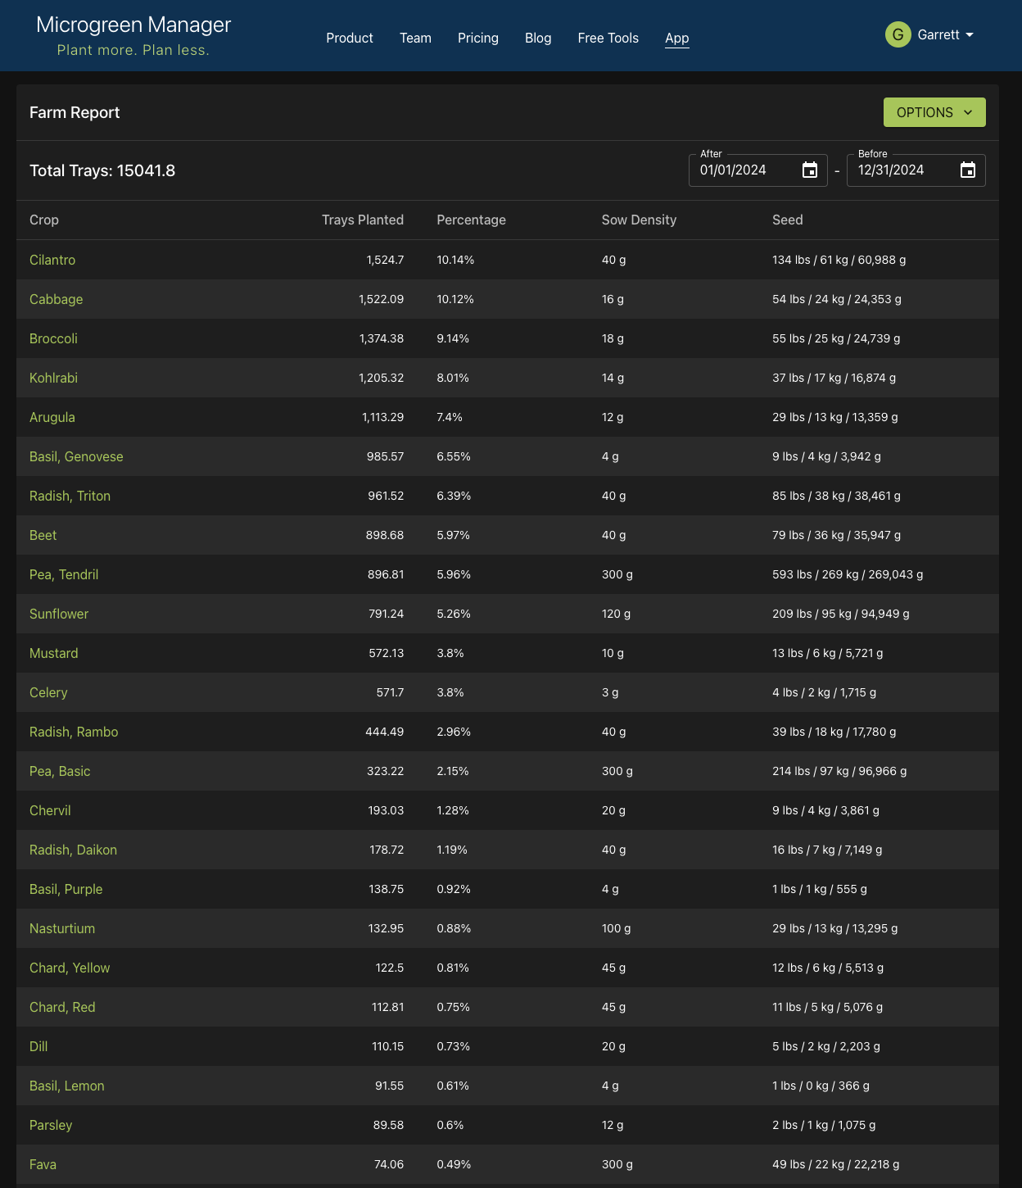Click the Before date field 12/31/2024
Screen dimensions: 1022x1188
tap(901, 170)
